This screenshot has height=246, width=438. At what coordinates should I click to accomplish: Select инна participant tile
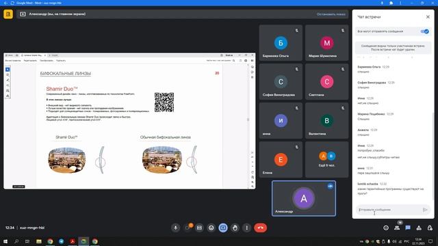[x=281, y=120]
